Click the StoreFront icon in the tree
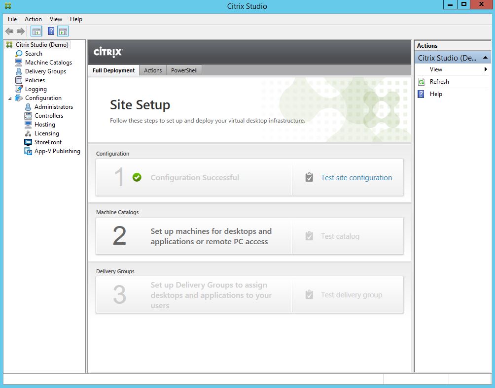The height and width of the screenshot is (388, 495). (28, 142)
